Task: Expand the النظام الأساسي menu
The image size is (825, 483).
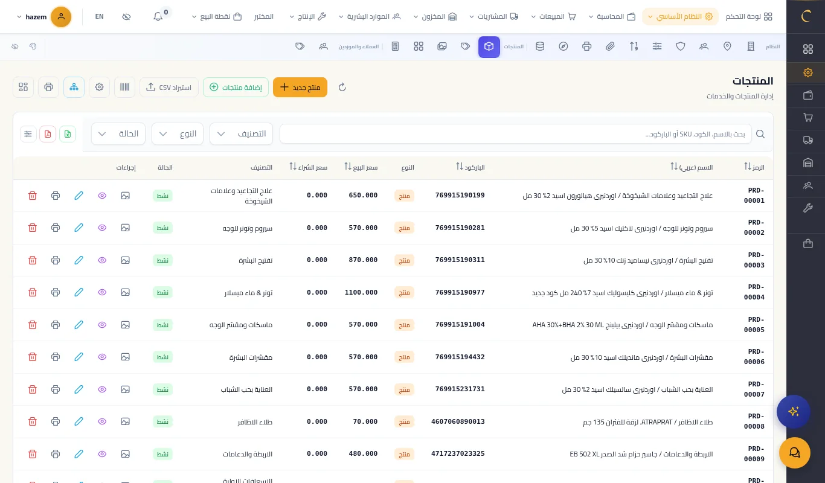Action: 680,16
